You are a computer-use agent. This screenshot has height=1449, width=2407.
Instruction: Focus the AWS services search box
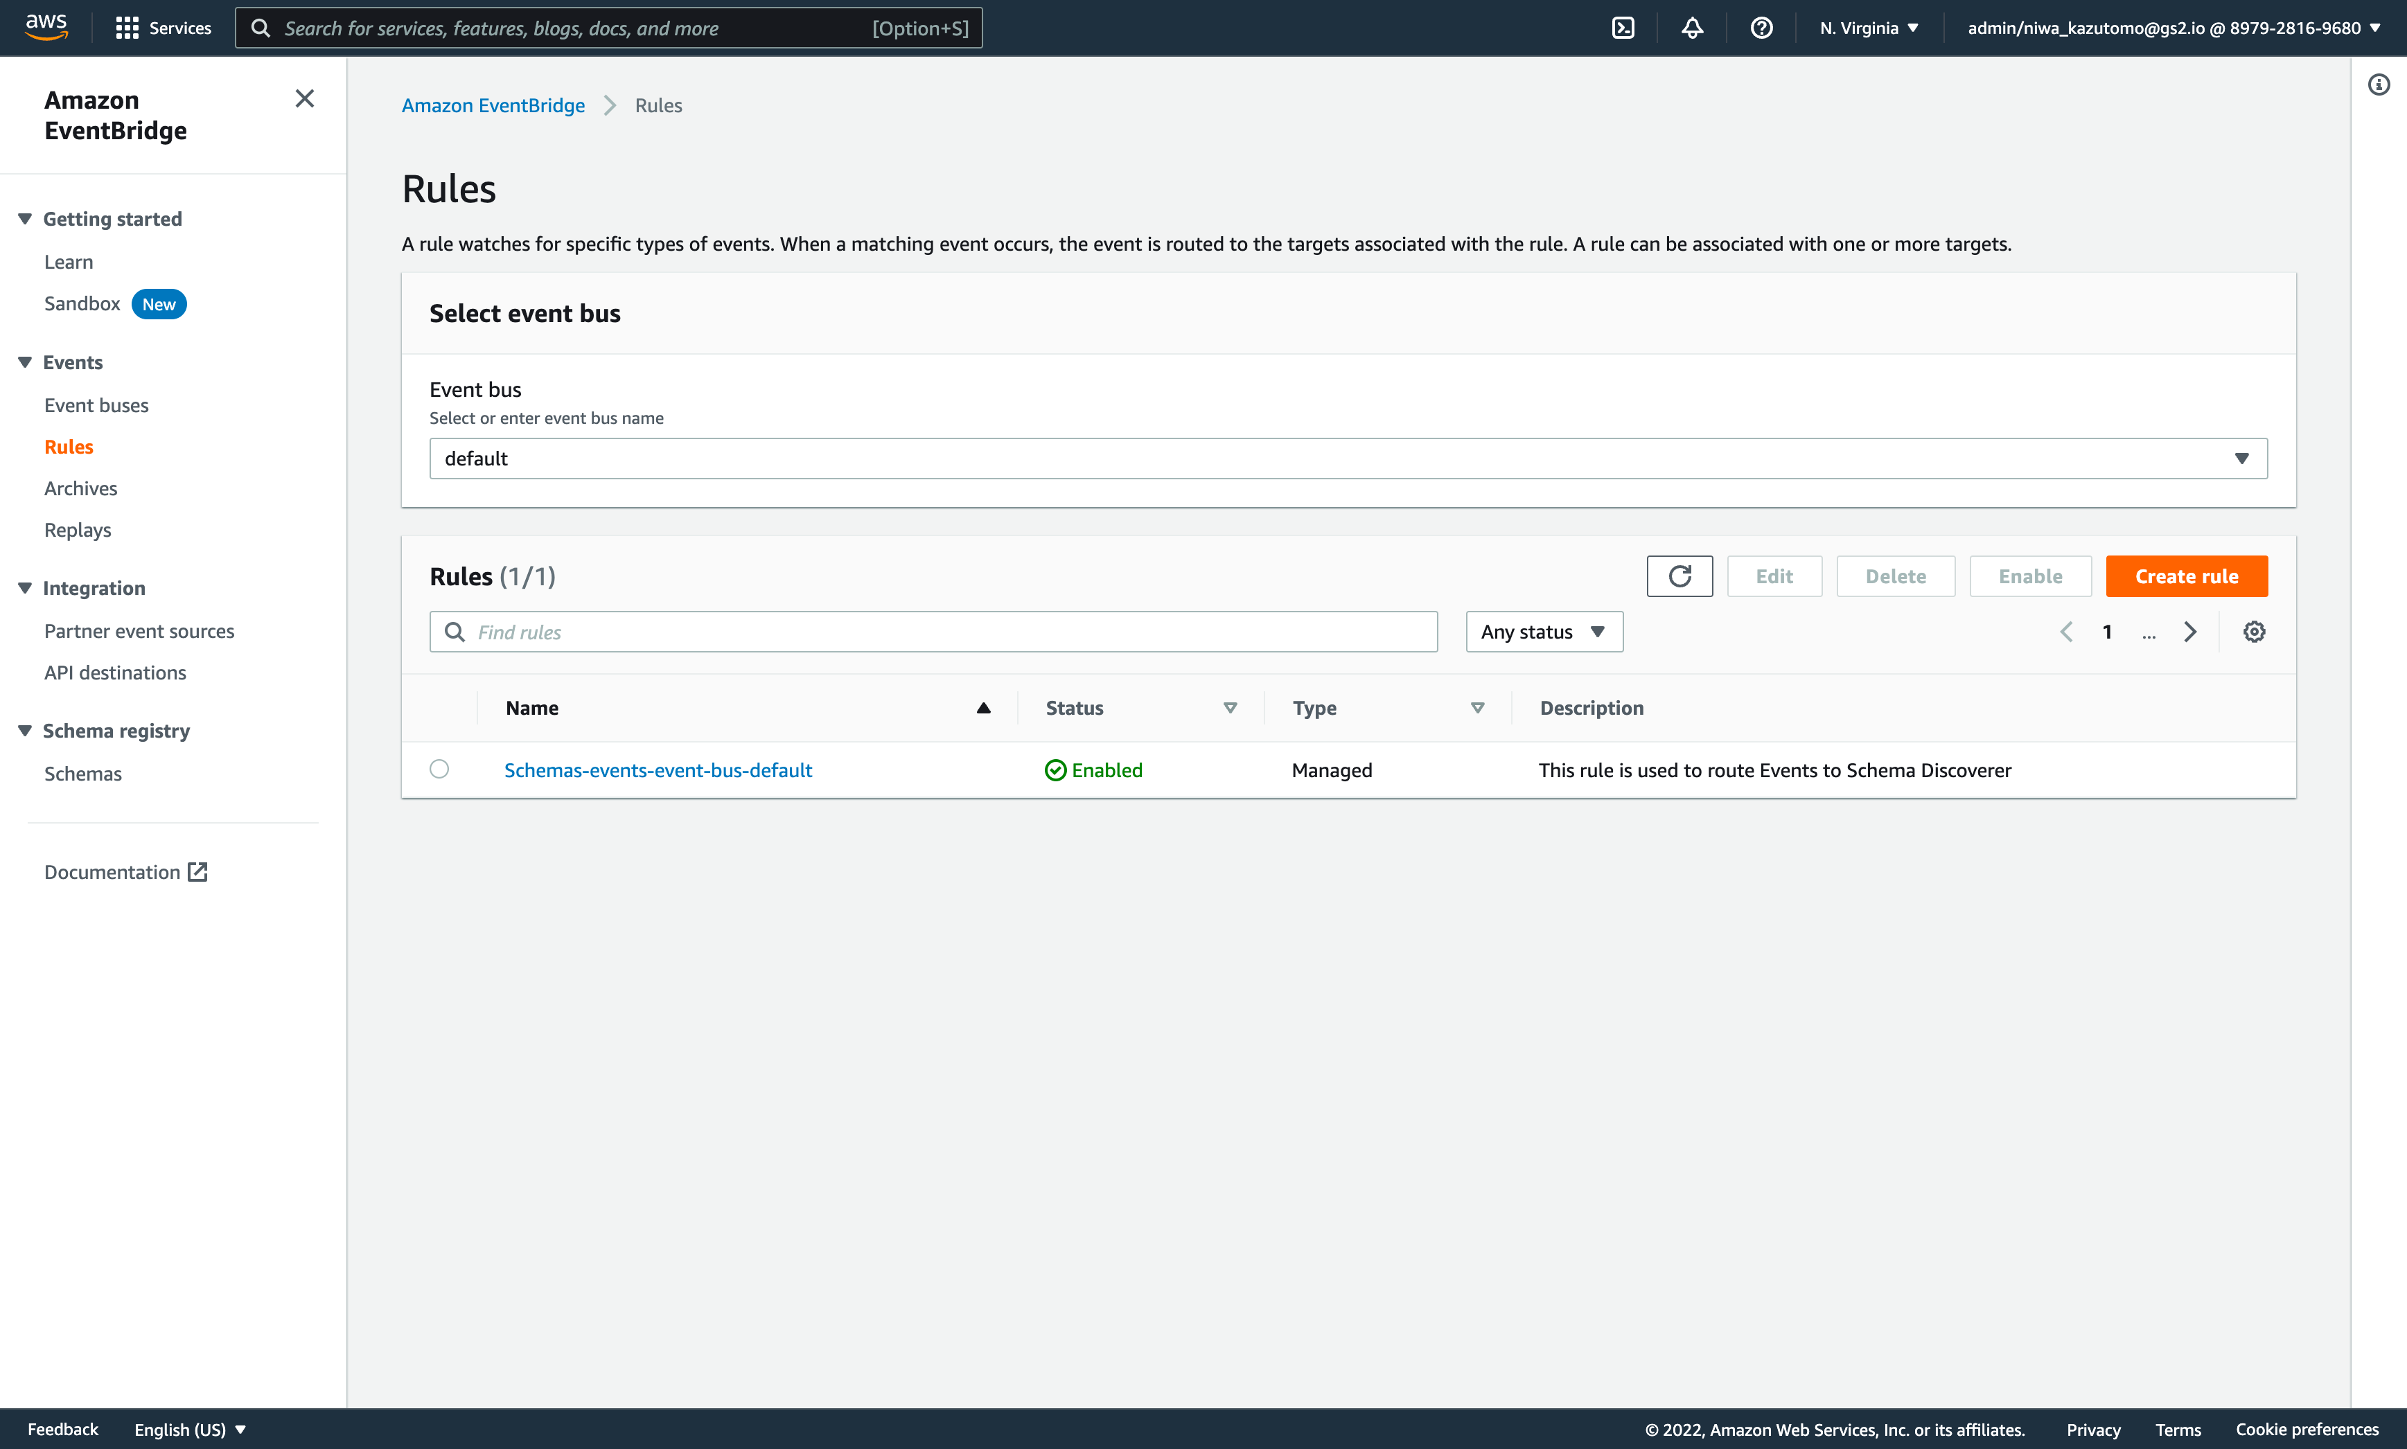(608, 28)
